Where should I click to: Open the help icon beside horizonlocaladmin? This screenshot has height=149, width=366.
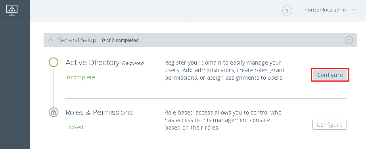coord(287,11)
